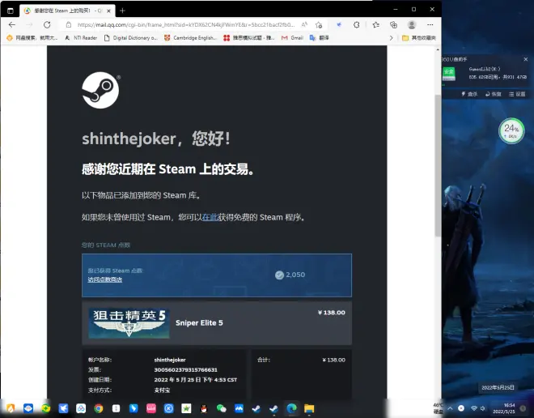
Task: Open the second Steam icon beside Edge in taskbar
Action: (x=273, y=408)
